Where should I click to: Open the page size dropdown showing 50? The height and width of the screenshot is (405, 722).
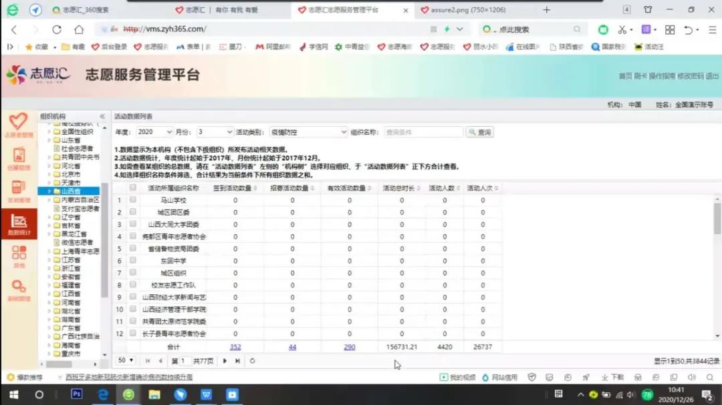[126, 360]
